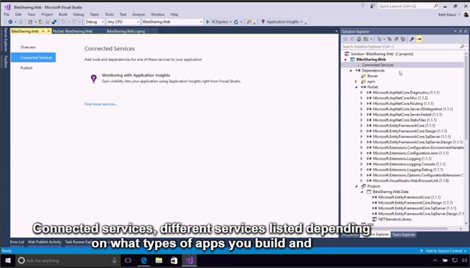Click the New Project toolbar icon
This screenshot has height=268, width=470.
(30, 22)
